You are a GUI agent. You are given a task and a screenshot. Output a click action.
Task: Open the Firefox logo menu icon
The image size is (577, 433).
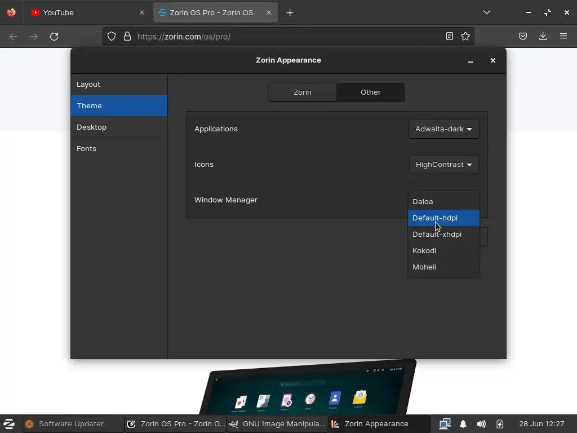pyautogui.click(x=11, y=12)
